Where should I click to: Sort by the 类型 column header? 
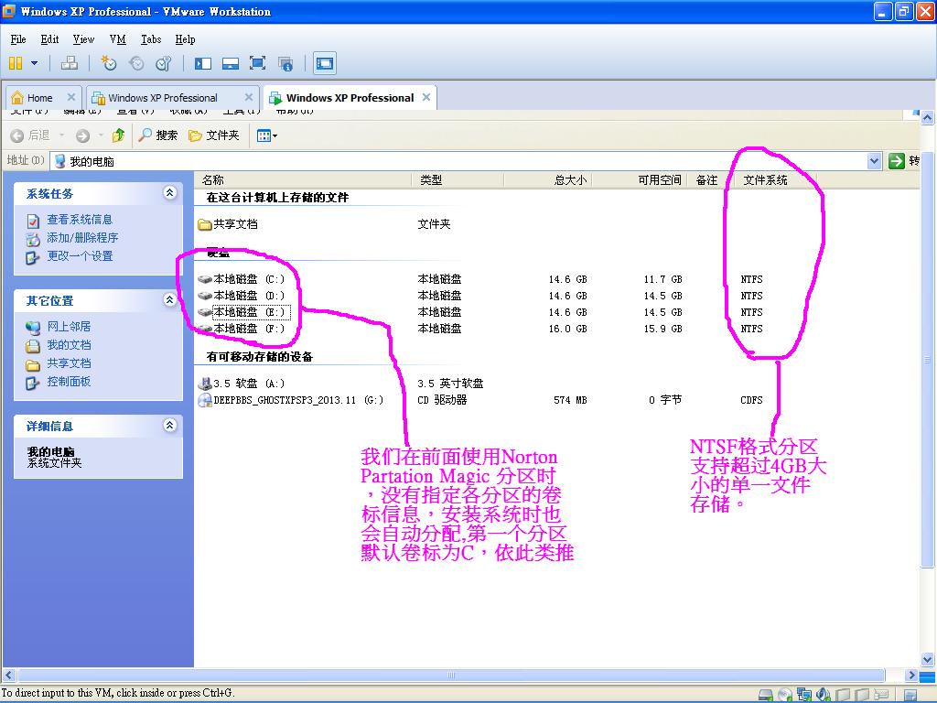[x=458, y=180]
